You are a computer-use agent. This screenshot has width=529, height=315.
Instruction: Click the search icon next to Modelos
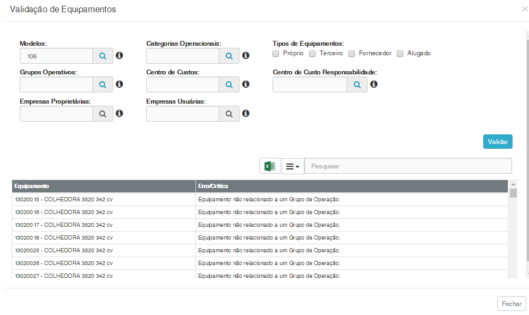(103, 56)
